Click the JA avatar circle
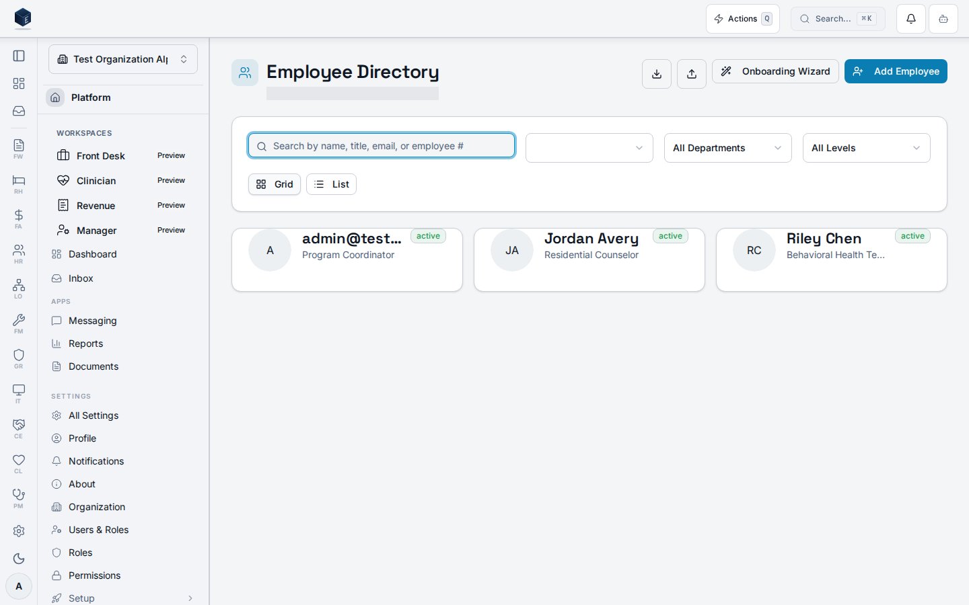The width and height of the screenshot is (969, 605). pyautogui.click(x=512, y=250)
